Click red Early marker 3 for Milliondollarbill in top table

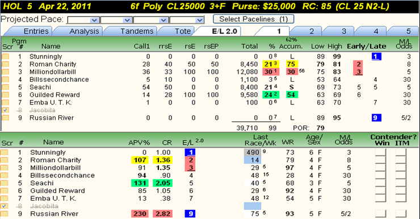coord(358,71)
